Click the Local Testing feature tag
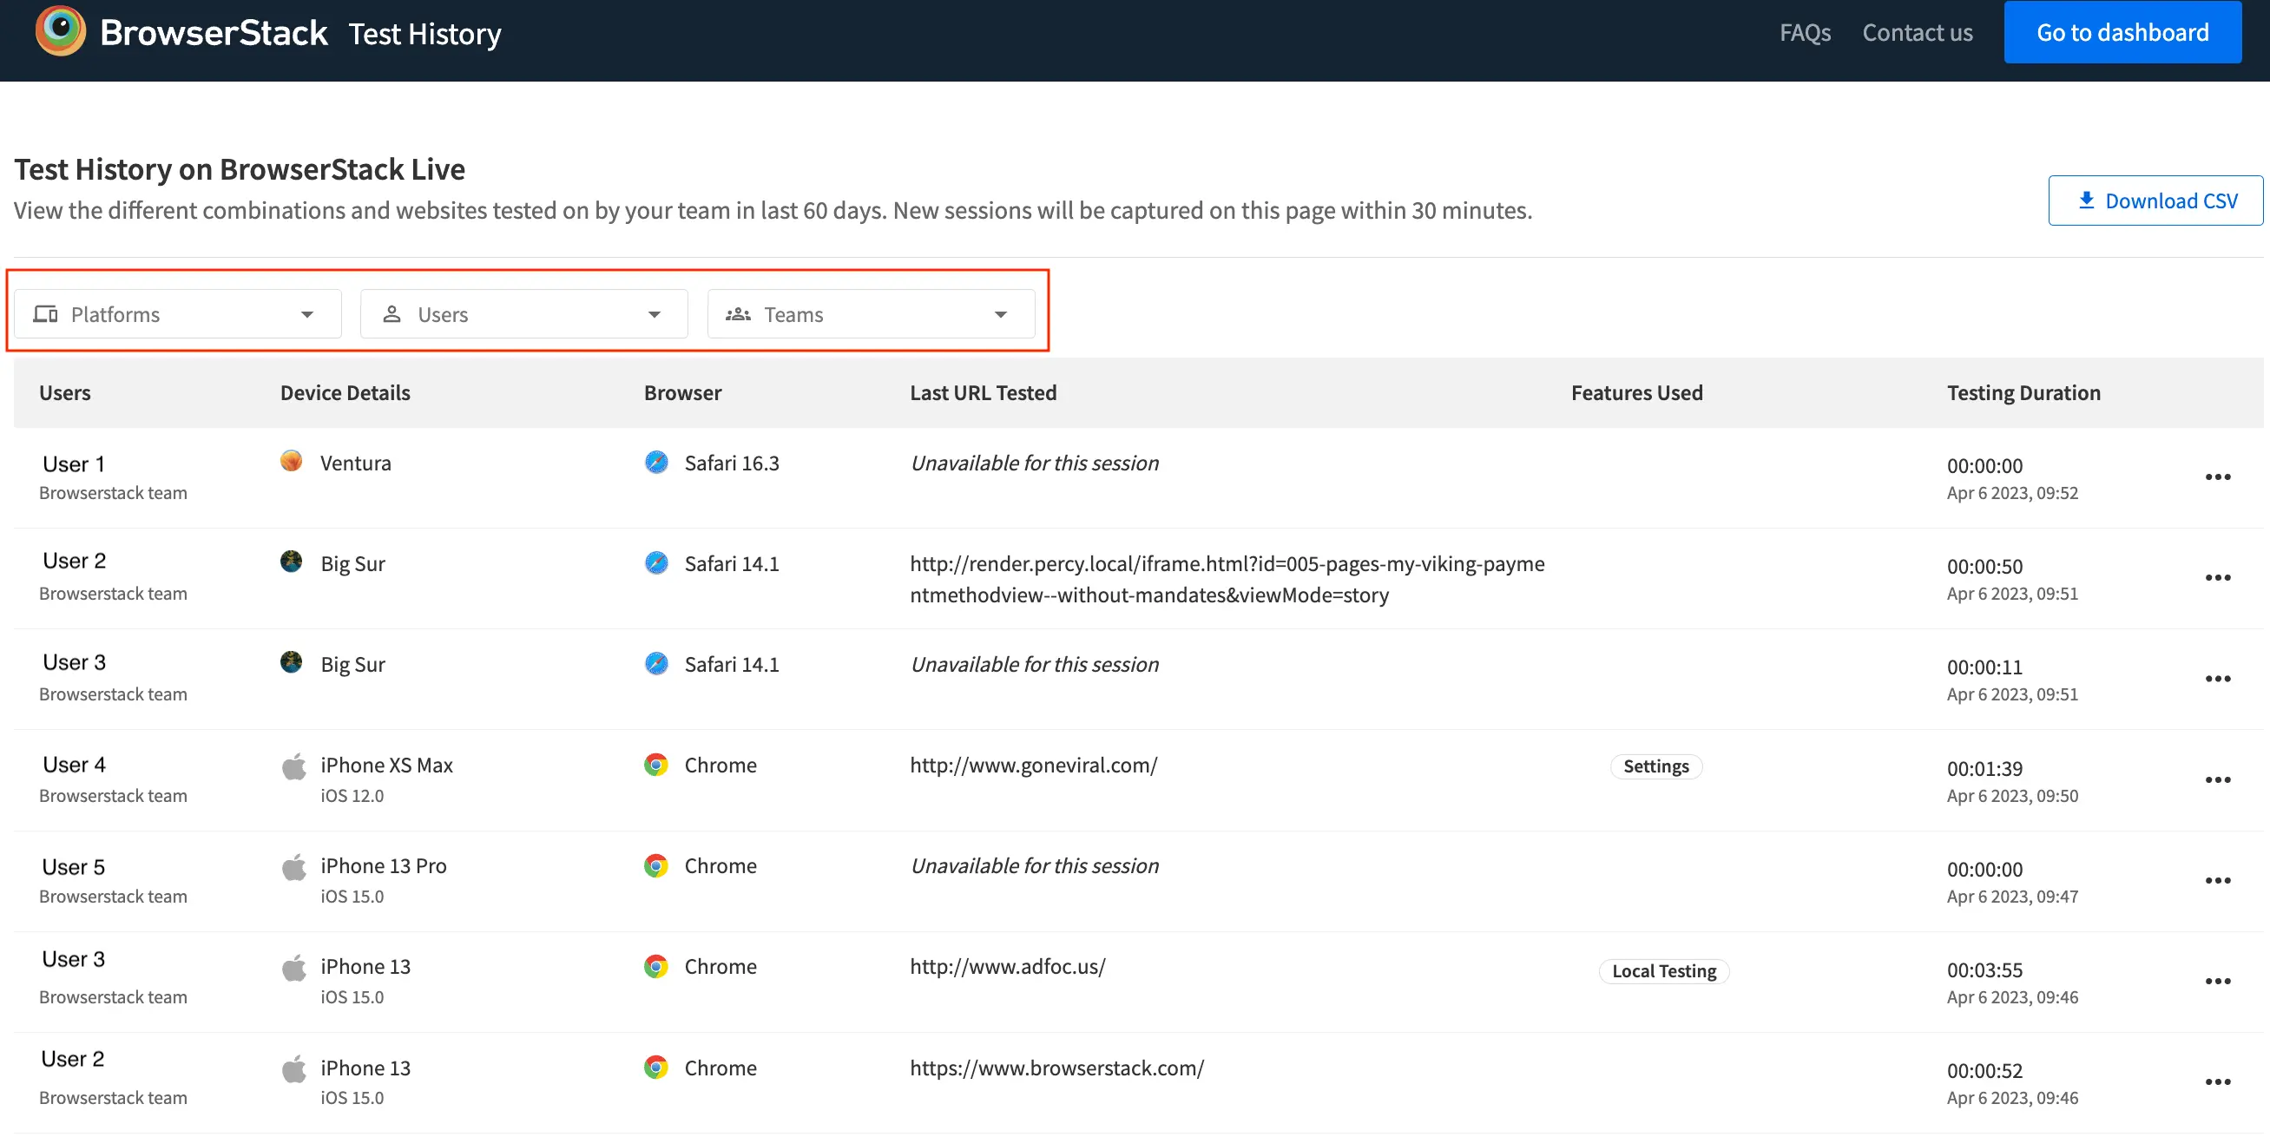 [x=1663, y=970]
